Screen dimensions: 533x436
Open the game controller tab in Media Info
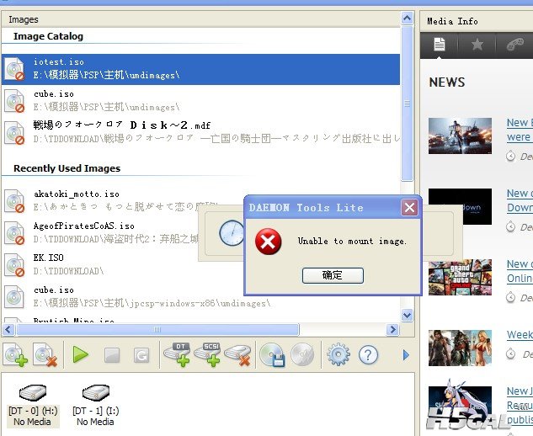click(514, 45)
